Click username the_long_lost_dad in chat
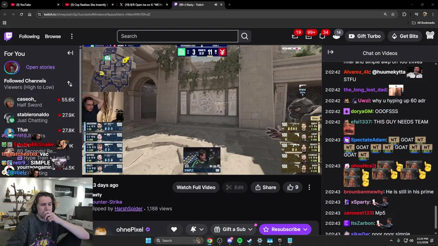The height and width of the screenshot is (246, 438). tap(365, 90)
